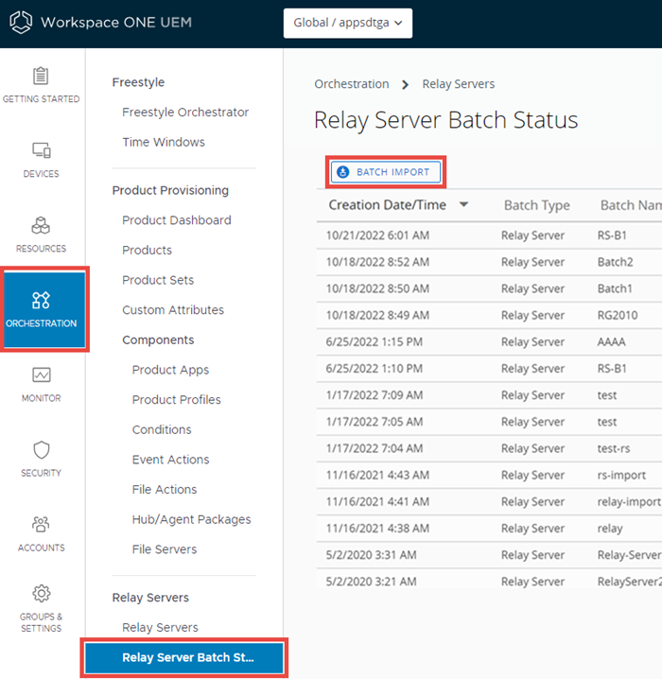Expand the Components section
Screen dimensions: 662x679
point(158,340)
